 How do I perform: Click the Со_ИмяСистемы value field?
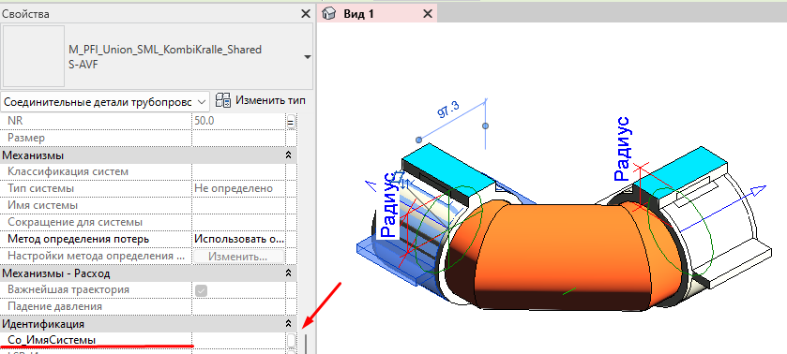tap(238, 340)
